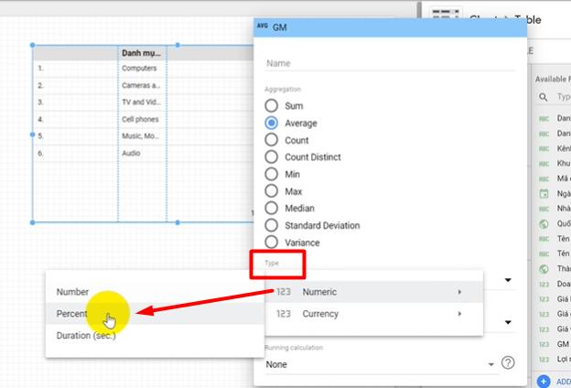Click the search magnifier icon in Available Fields
Image resolution: width=571 pixels, height=388 pixels.
(x=543, y=97)
